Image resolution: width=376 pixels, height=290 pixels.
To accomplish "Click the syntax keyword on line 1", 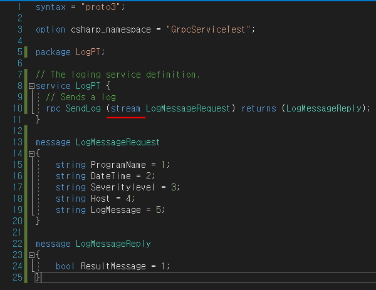I will pyautogui.click(x=51, y=7).
